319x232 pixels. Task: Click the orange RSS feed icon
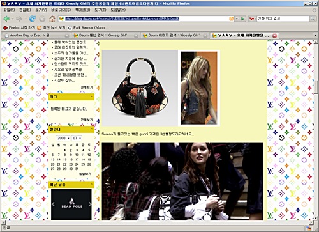click(232, 19)
